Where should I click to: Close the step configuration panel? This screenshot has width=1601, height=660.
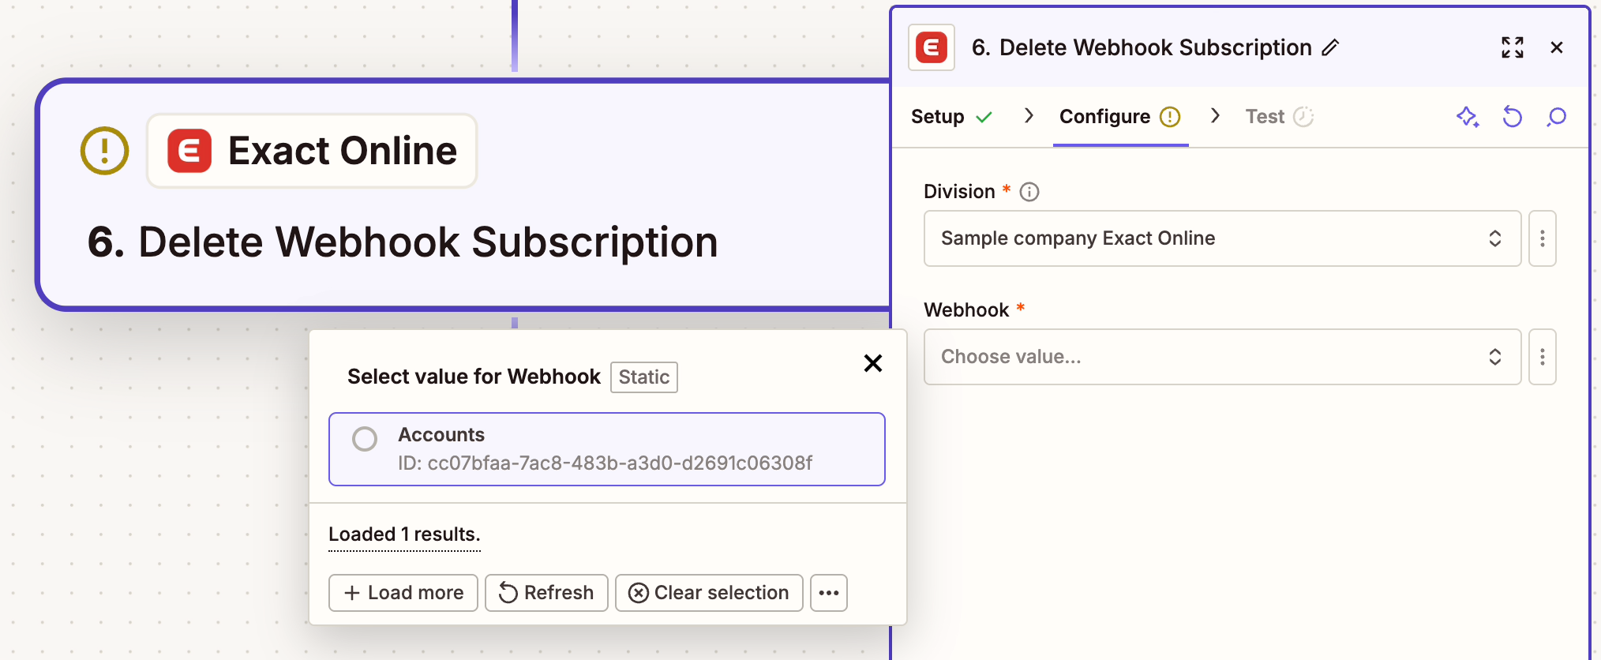(1557, 47)
